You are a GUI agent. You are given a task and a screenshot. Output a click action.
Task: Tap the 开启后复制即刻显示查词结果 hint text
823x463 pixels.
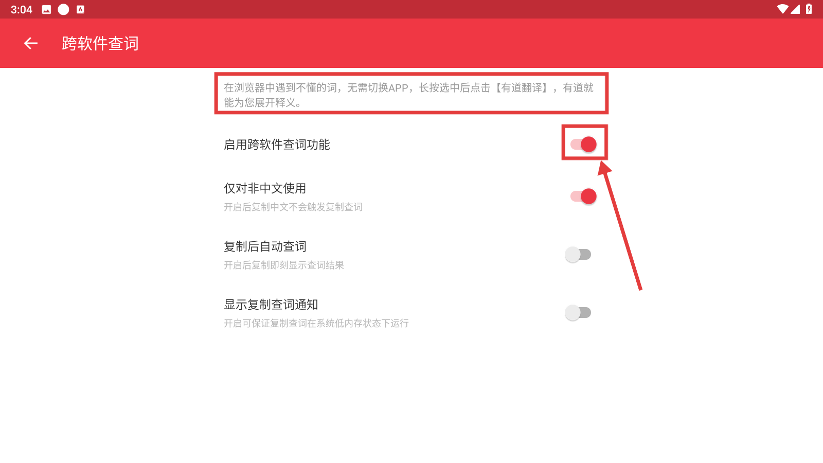pyautogui.click(x=284, y=265)
